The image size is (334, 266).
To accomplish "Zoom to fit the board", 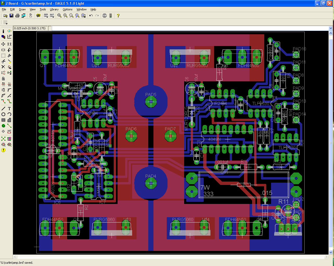I will (59, 16).
